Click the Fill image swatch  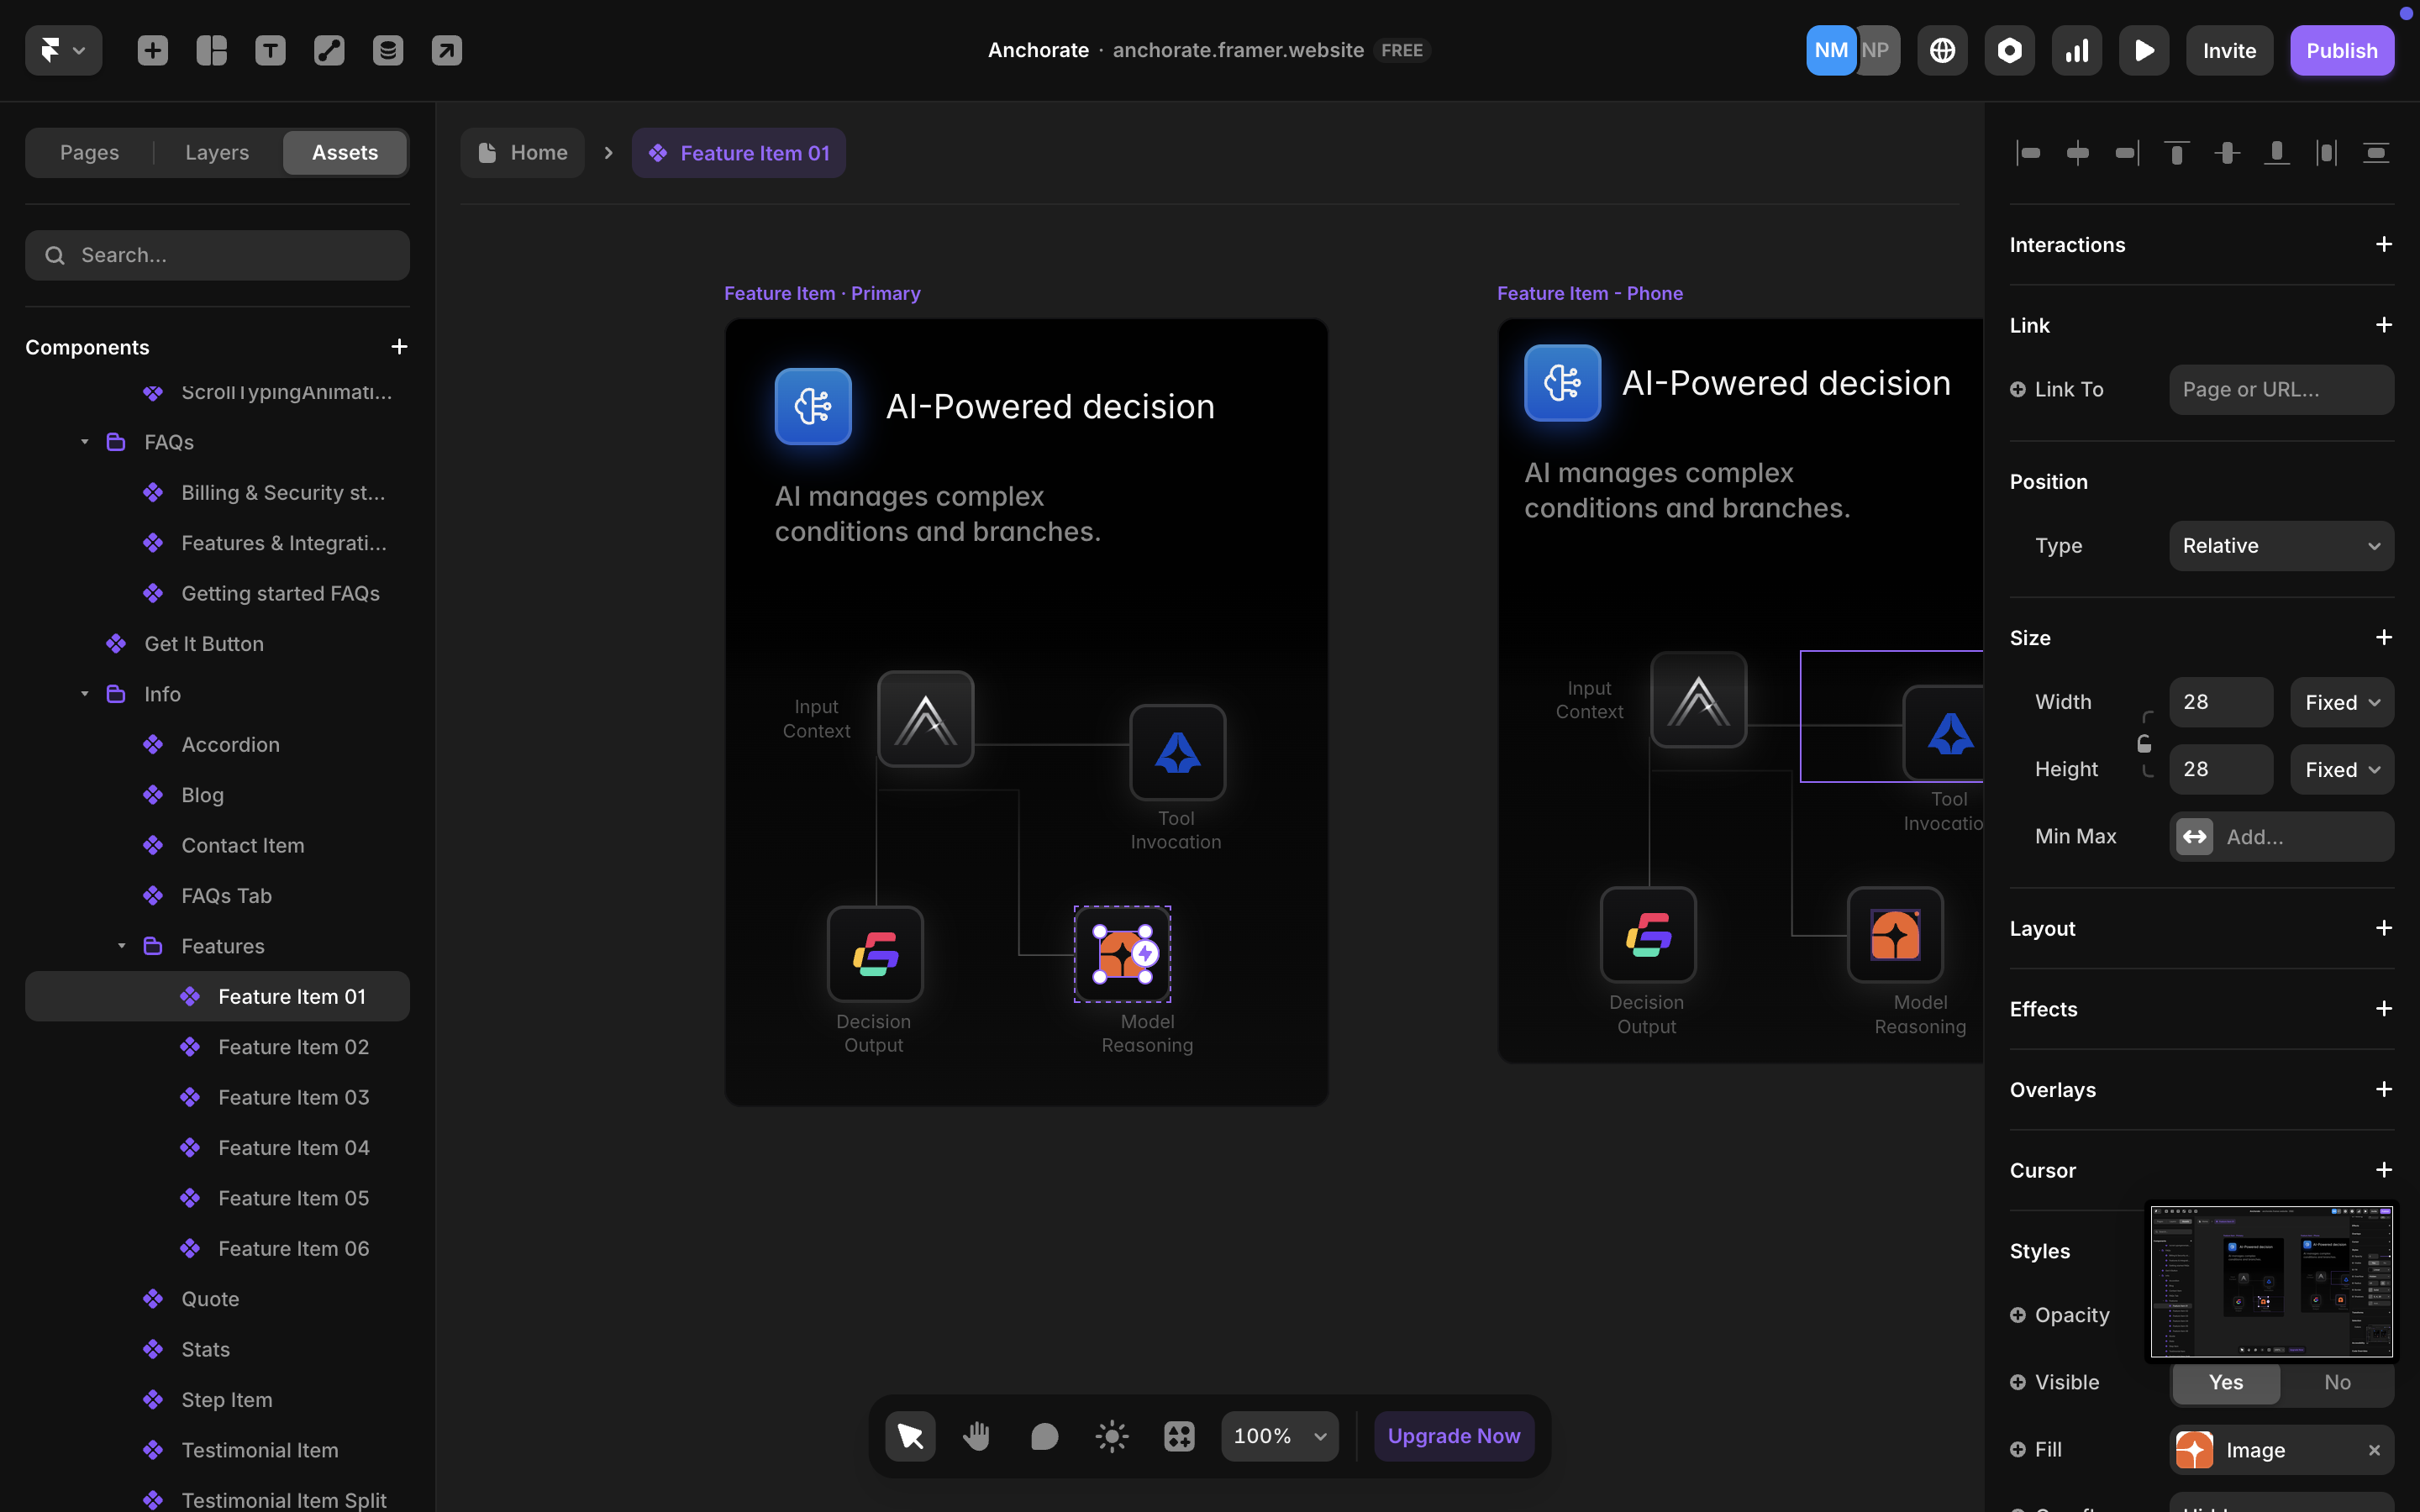point(2194,1450)
